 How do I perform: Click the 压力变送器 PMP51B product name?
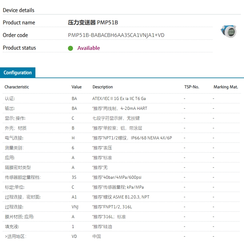(x=93, y=23)
